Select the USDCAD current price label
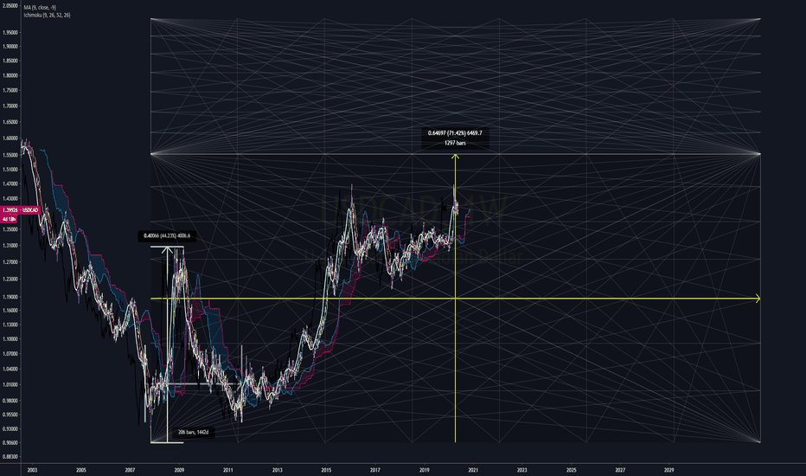Viewport: 806px width, 476px height. pos(20,210)
